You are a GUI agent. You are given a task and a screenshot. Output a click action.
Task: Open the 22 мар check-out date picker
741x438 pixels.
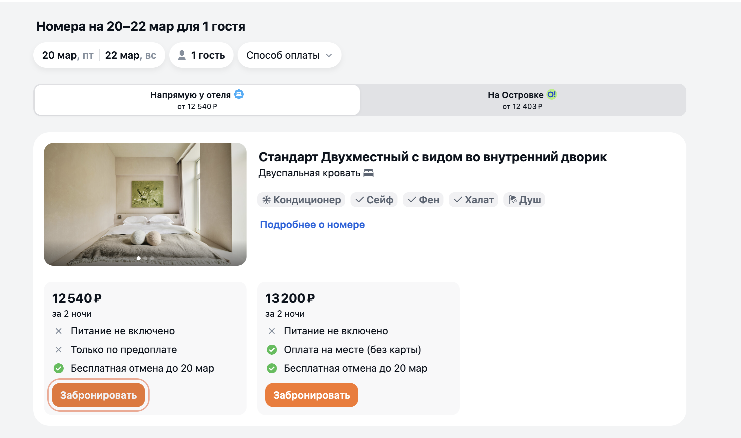coord(131,55)
